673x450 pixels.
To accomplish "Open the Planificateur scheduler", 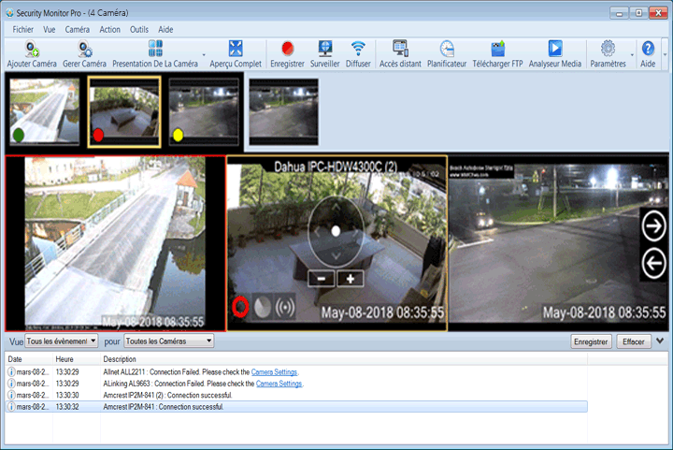I will [x=447, y=50].
